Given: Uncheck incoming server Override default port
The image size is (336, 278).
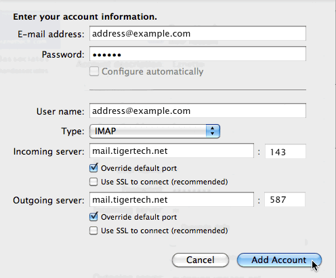Looking at the screenshot, I should [93, 168].
